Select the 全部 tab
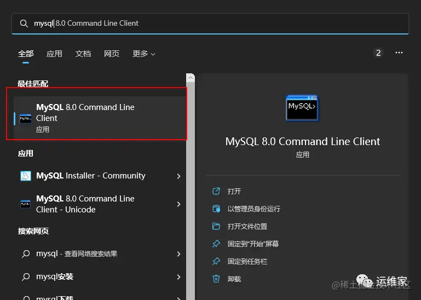 pos(26,54)
